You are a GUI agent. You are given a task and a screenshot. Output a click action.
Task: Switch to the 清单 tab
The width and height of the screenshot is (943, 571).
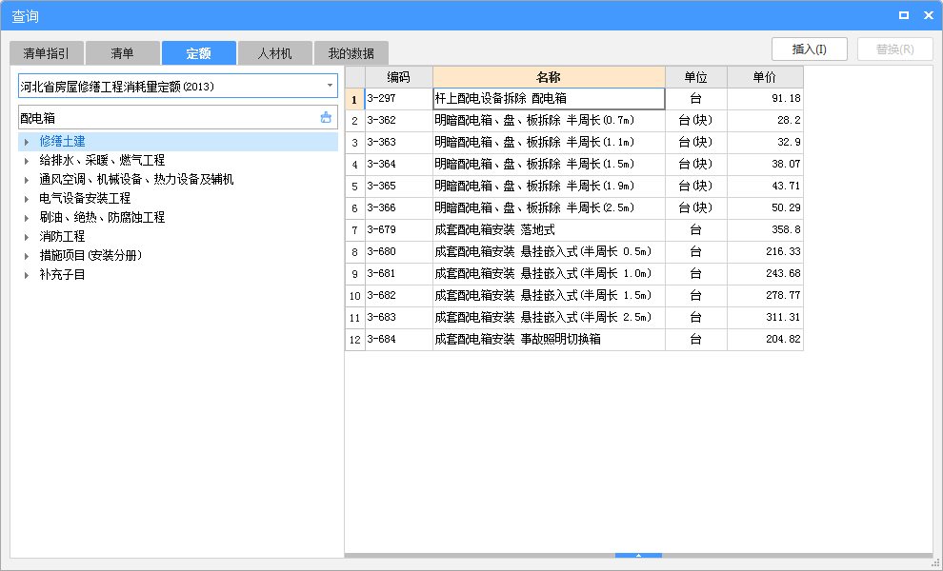(x=123, y=53)
